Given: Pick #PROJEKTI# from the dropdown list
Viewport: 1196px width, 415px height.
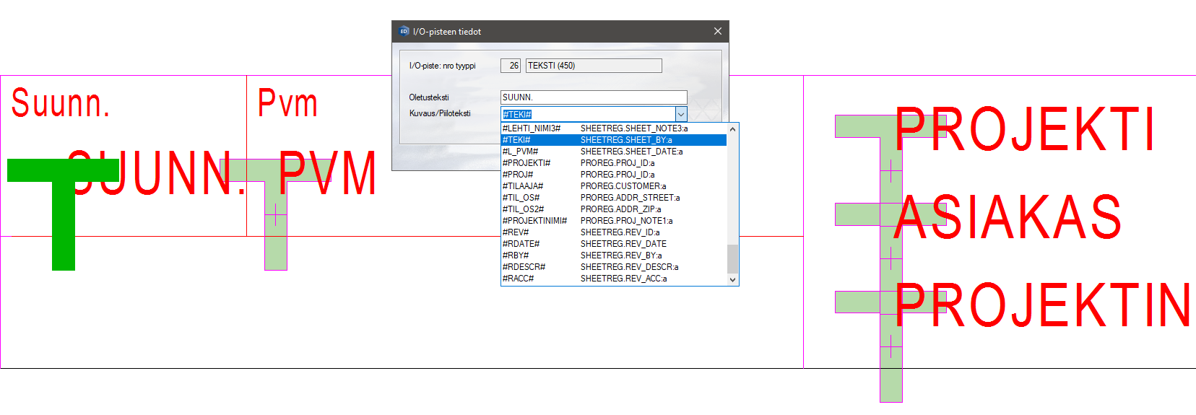Looking at the screenshot, I should point(613,163).
